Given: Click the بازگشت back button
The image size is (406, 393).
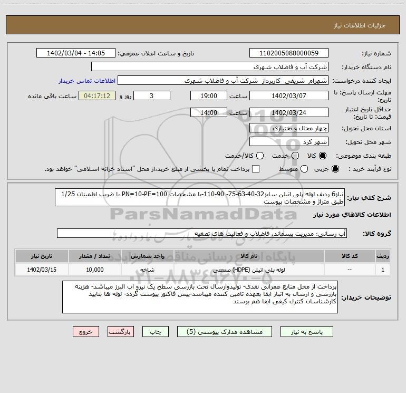Looking at the screenshot, I should pos(121,332).
